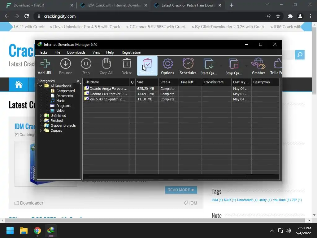The image size is (317, 238).
Task: Click the website search magnifier button
Action: pyautogui.click(x=300, y=55)
